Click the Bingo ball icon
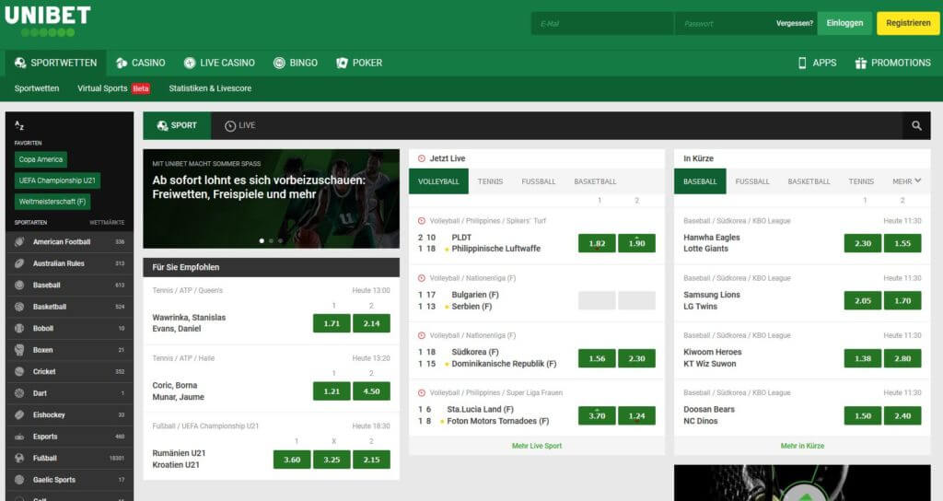The image size is (943, 501). click(279, 63)
